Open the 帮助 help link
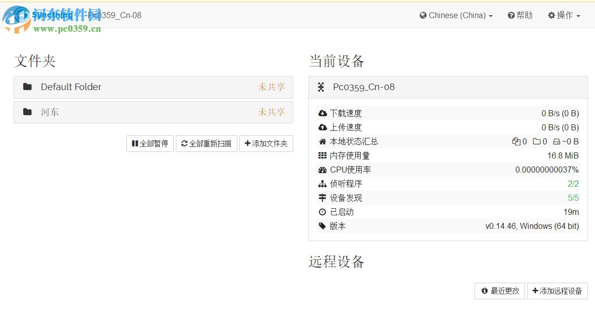595x328 pixels. [x=520, y=16]
